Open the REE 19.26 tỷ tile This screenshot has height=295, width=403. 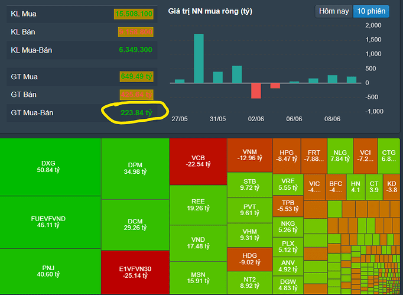(198, 205)
